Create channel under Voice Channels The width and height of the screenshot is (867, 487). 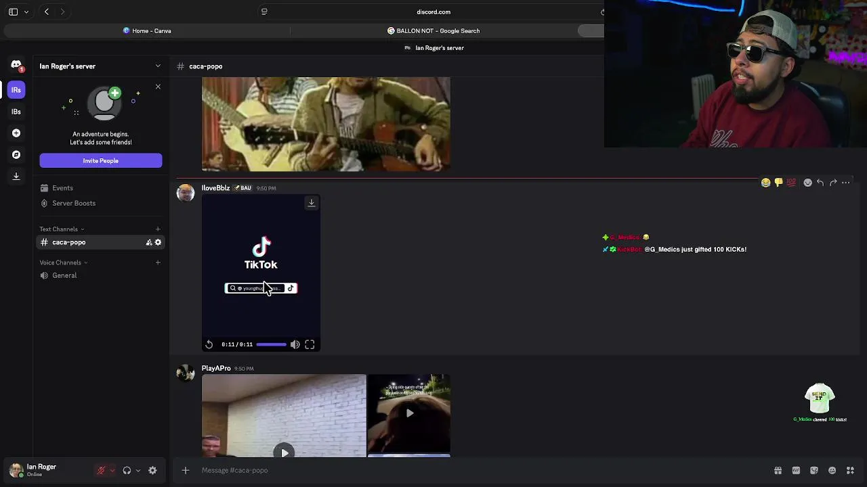[158, 262]
